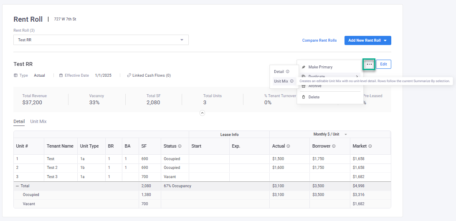Viewport: 456px width, 221px height.
Task: Click the lease Exp. column header
Action: tap(249, 146)
